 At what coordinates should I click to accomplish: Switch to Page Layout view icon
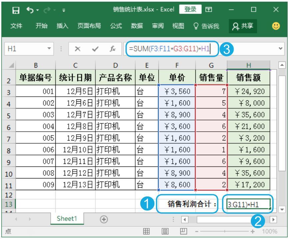165,231
